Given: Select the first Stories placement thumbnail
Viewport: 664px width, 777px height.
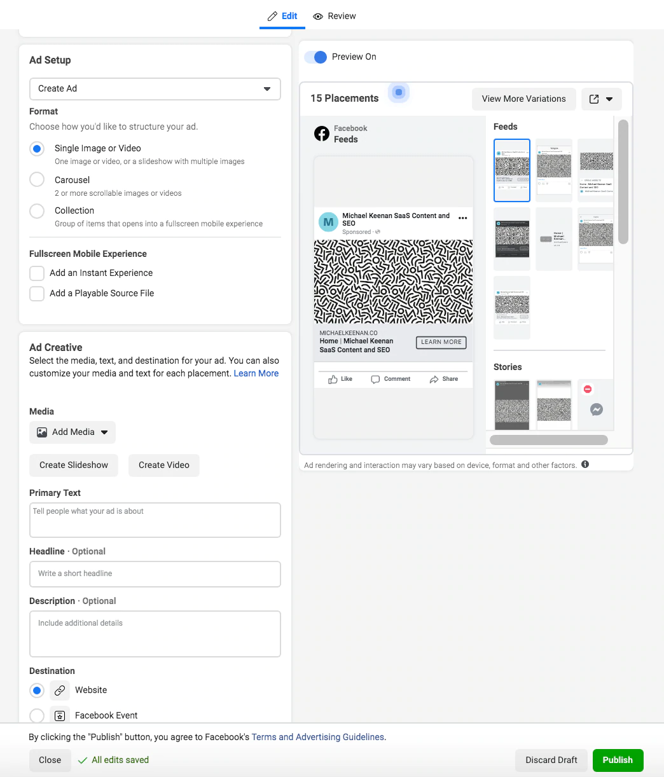Looking at the screenshot, I should (x=512, y=404).
